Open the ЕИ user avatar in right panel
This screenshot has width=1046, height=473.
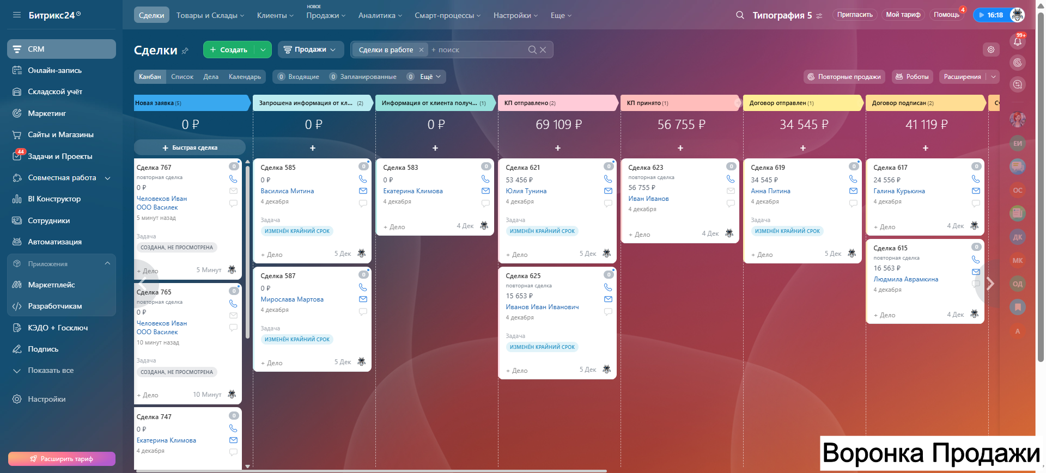coord(1017,143)
